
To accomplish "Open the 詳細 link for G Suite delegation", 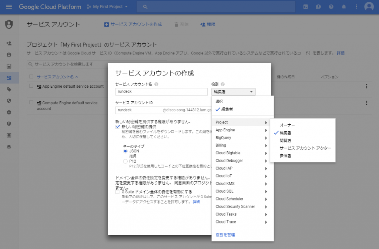I will pos(196,202).
